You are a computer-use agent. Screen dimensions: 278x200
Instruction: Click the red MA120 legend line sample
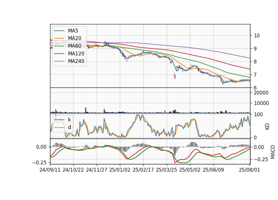59,54
